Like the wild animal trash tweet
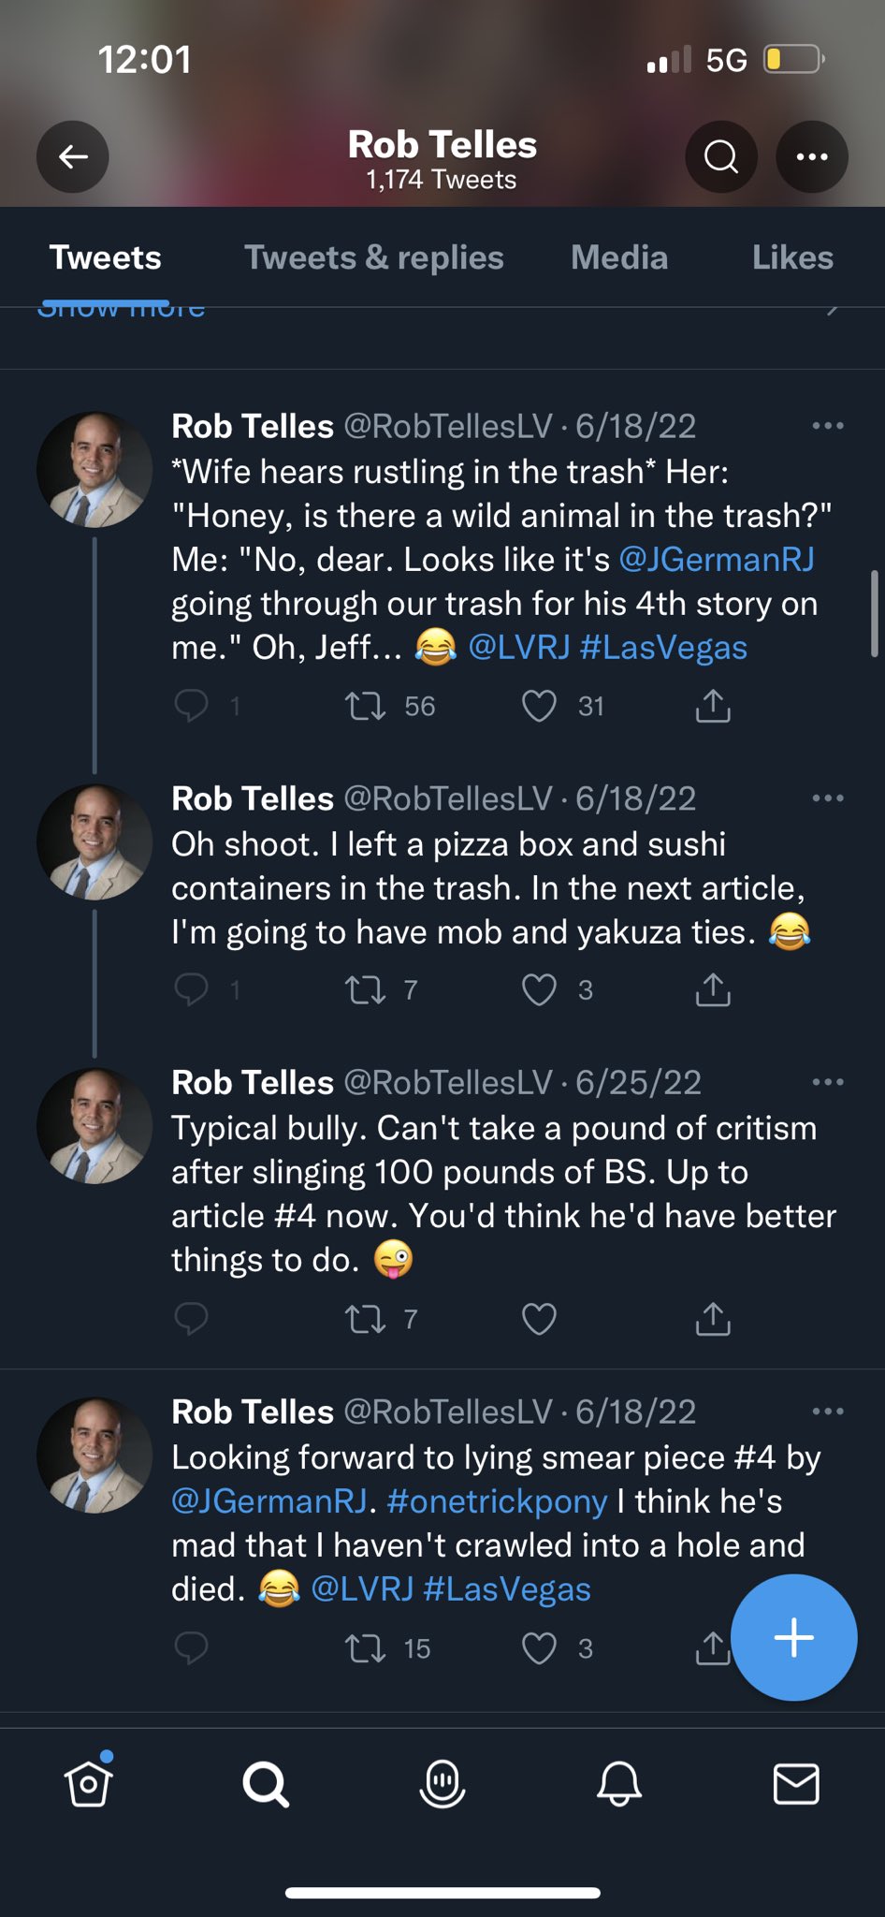This screenshot has width=885, height=1917. coord(539,706)
